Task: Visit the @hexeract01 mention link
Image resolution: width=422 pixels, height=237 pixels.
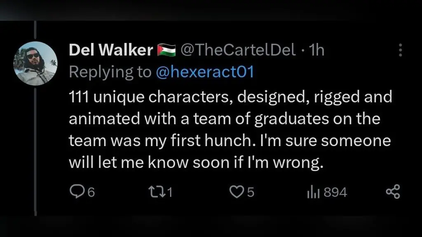Action: pos(205,72)
